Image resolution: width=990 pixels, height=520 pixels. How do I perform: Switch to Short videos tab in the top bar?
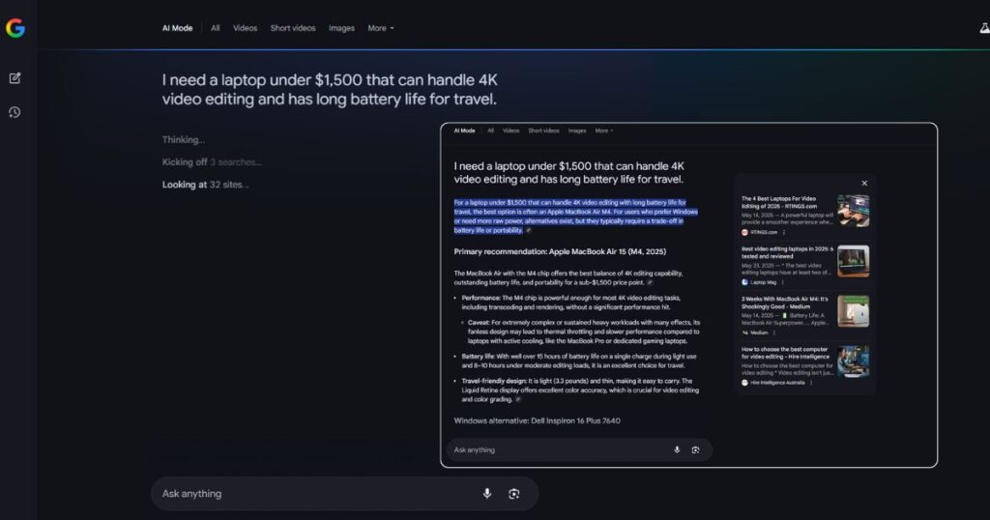293,28
